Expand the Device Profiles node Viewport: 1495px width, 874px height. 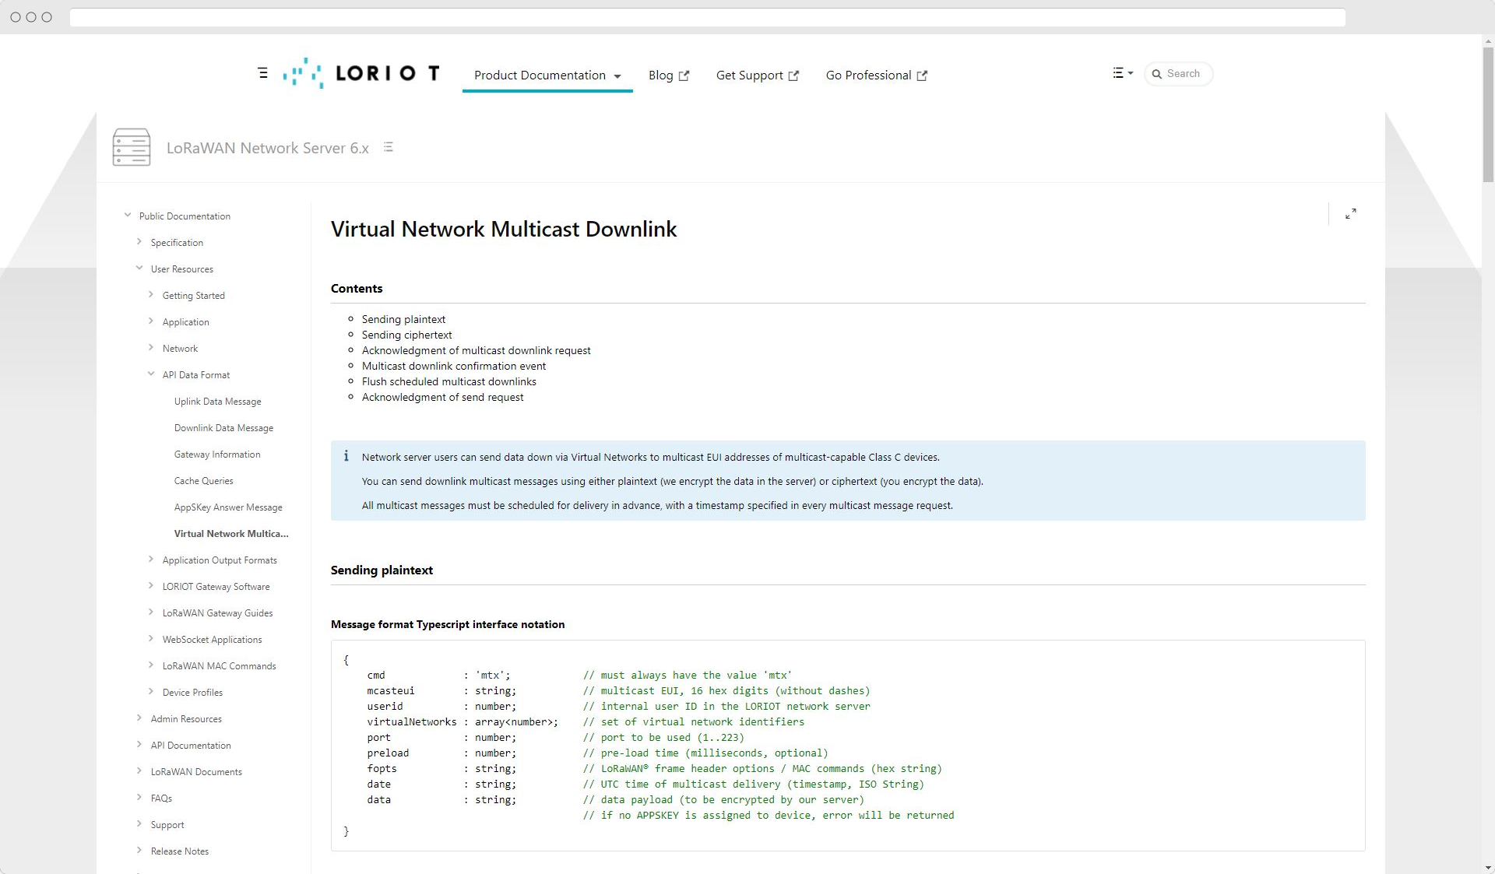point(151,692)
